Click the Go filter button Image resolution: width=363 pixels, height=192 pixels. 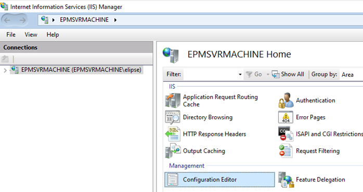click(254, 74)
